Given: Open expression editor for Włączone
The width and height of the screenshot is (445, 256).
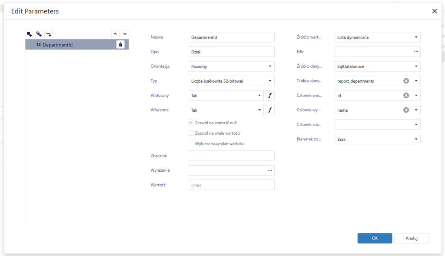Looking at the screenshot, I should tap(270, 110).
